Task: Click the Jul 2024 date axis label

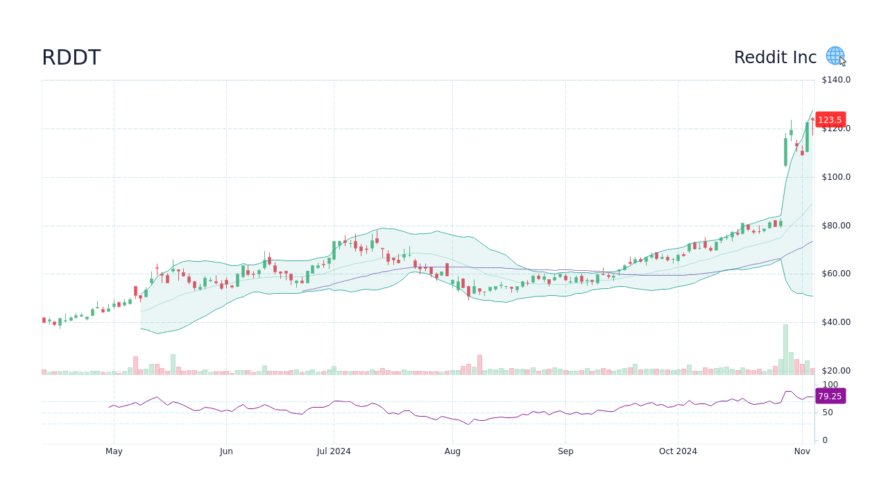Action: pos(334,451)
